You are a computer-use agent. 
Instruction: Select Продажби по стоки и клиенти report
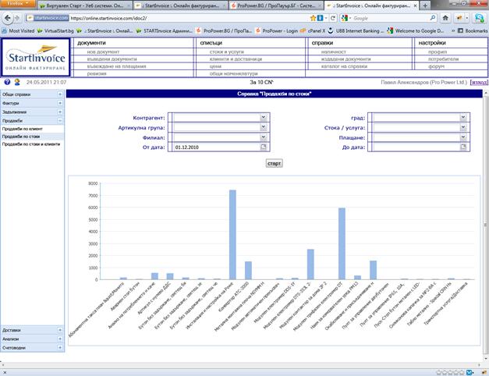click(31, 144)
